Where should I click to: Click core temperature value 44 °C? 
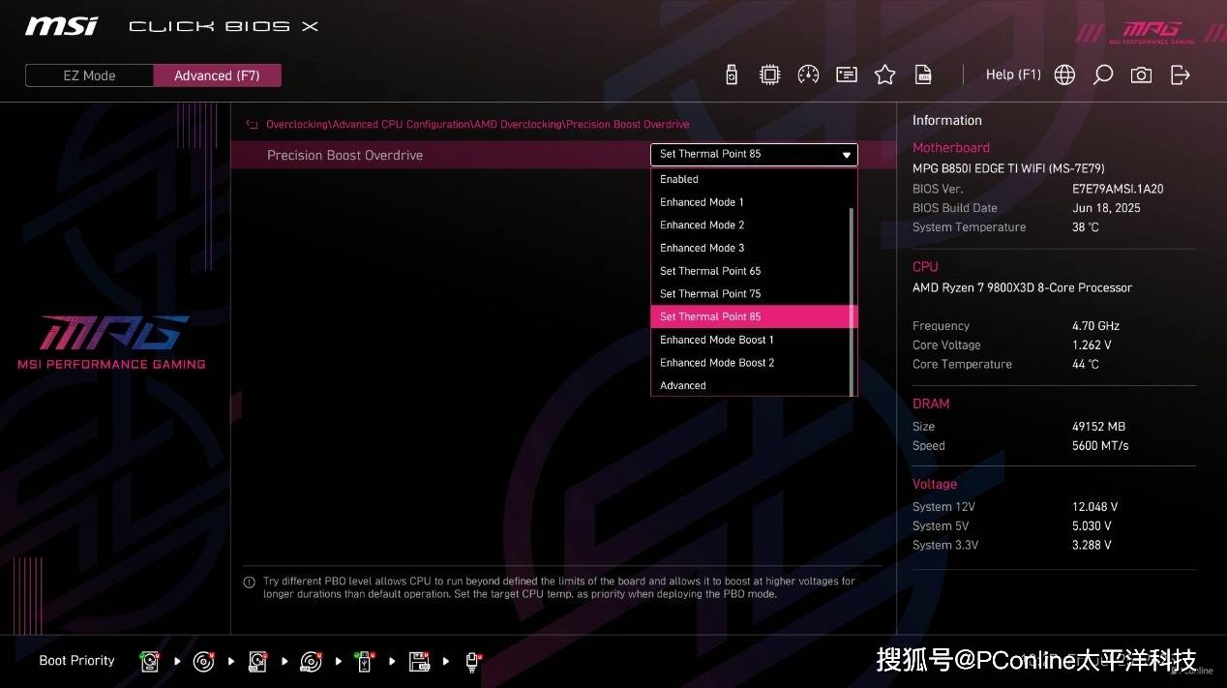coord(1086,365)
